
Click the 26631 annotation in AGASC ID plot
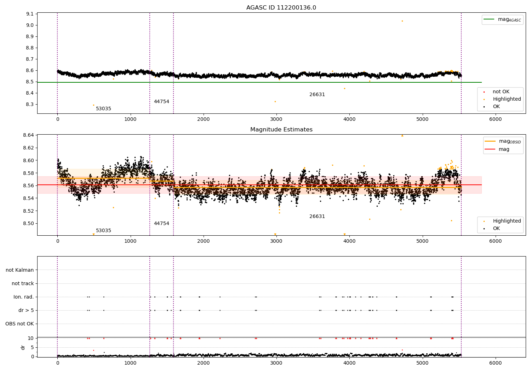click(x=317, y=95)
